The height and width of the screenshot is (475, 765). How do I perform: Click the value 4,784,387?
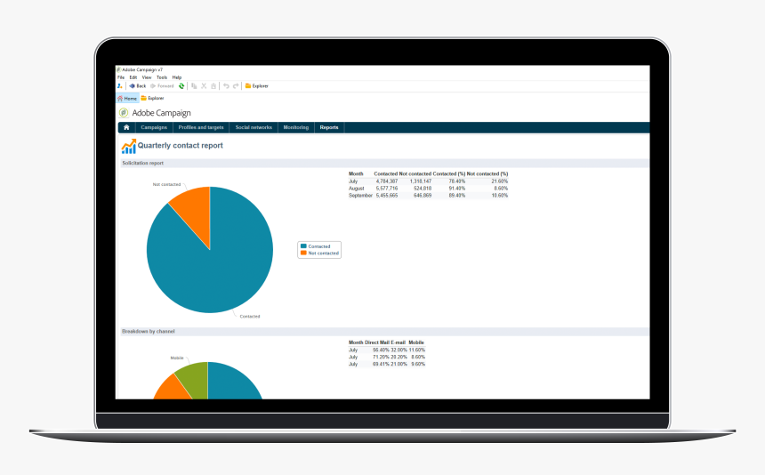[386, 181]
